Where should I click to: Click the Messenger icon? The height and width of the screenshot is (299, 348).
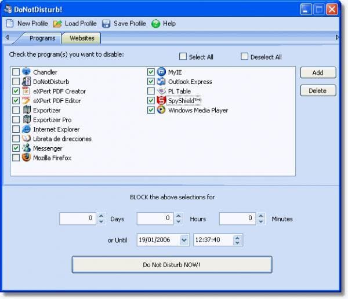27,148
